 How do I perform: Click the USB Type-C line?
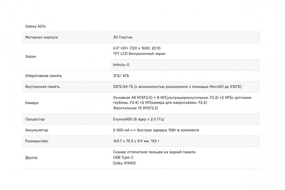coord(123,158)
